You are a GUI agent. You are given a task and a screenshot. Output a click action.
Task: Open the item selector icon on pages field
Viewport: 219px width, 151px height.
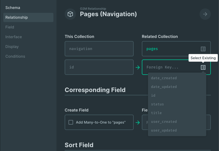point(203,49)
